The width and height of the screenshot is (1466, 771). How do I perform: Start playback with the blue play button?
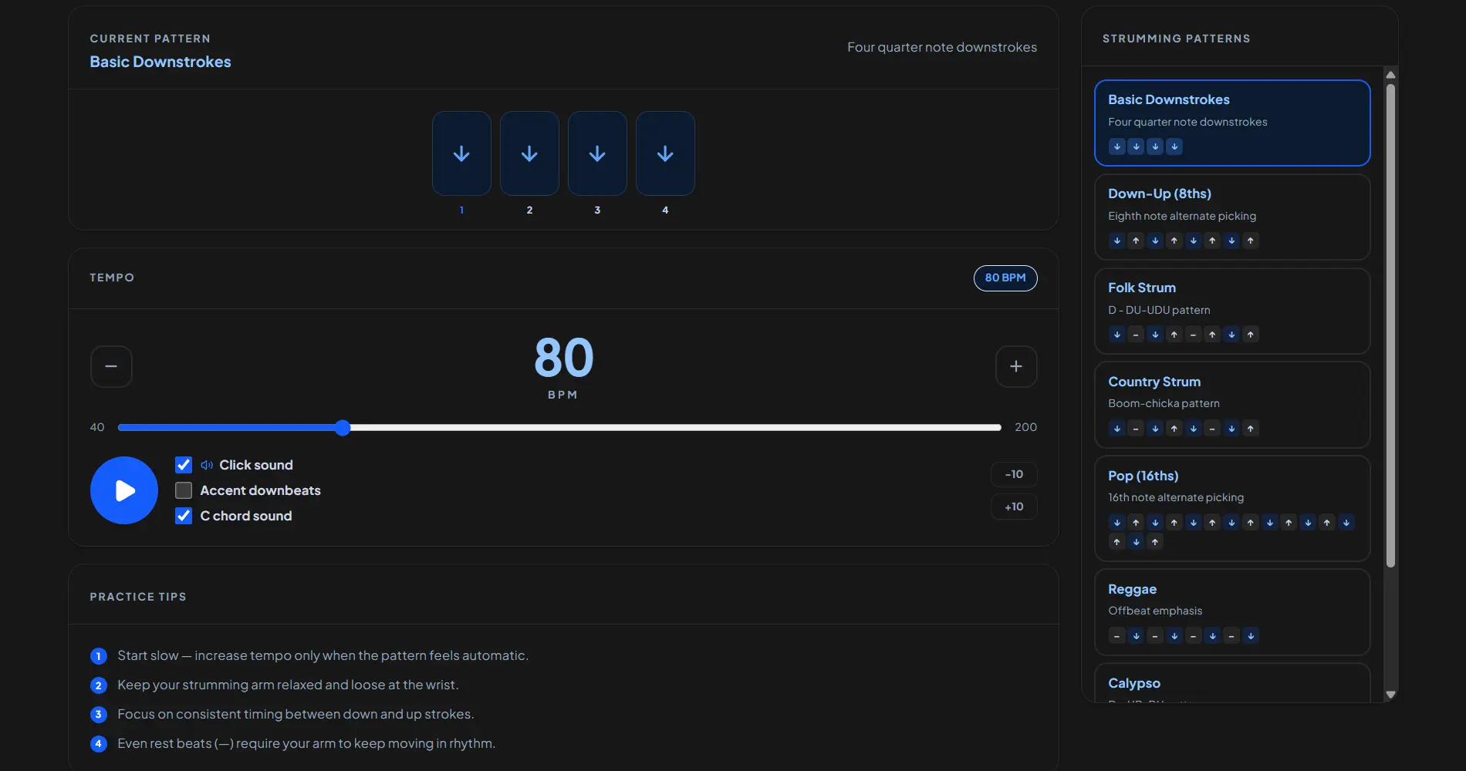[x=124, y=490]
